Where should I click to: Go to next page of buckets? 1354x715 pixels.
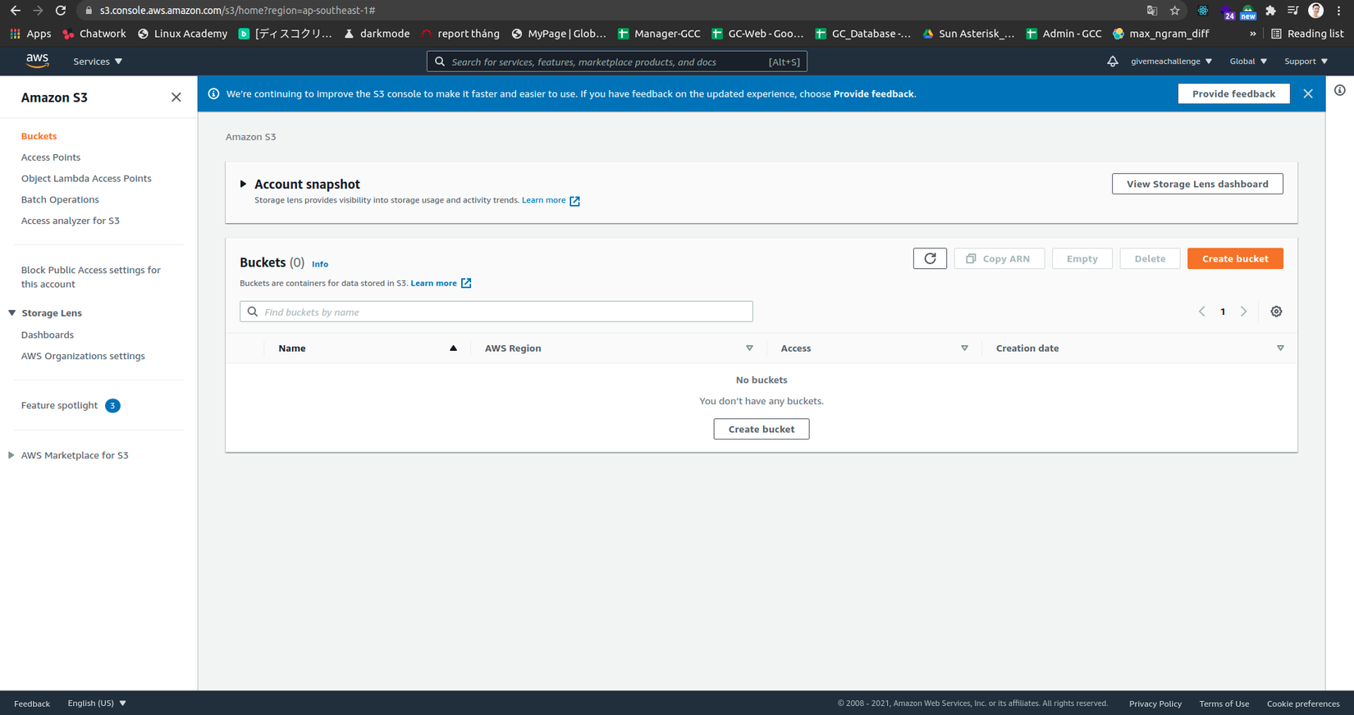pyautogui.click(x=1244, y=312)
